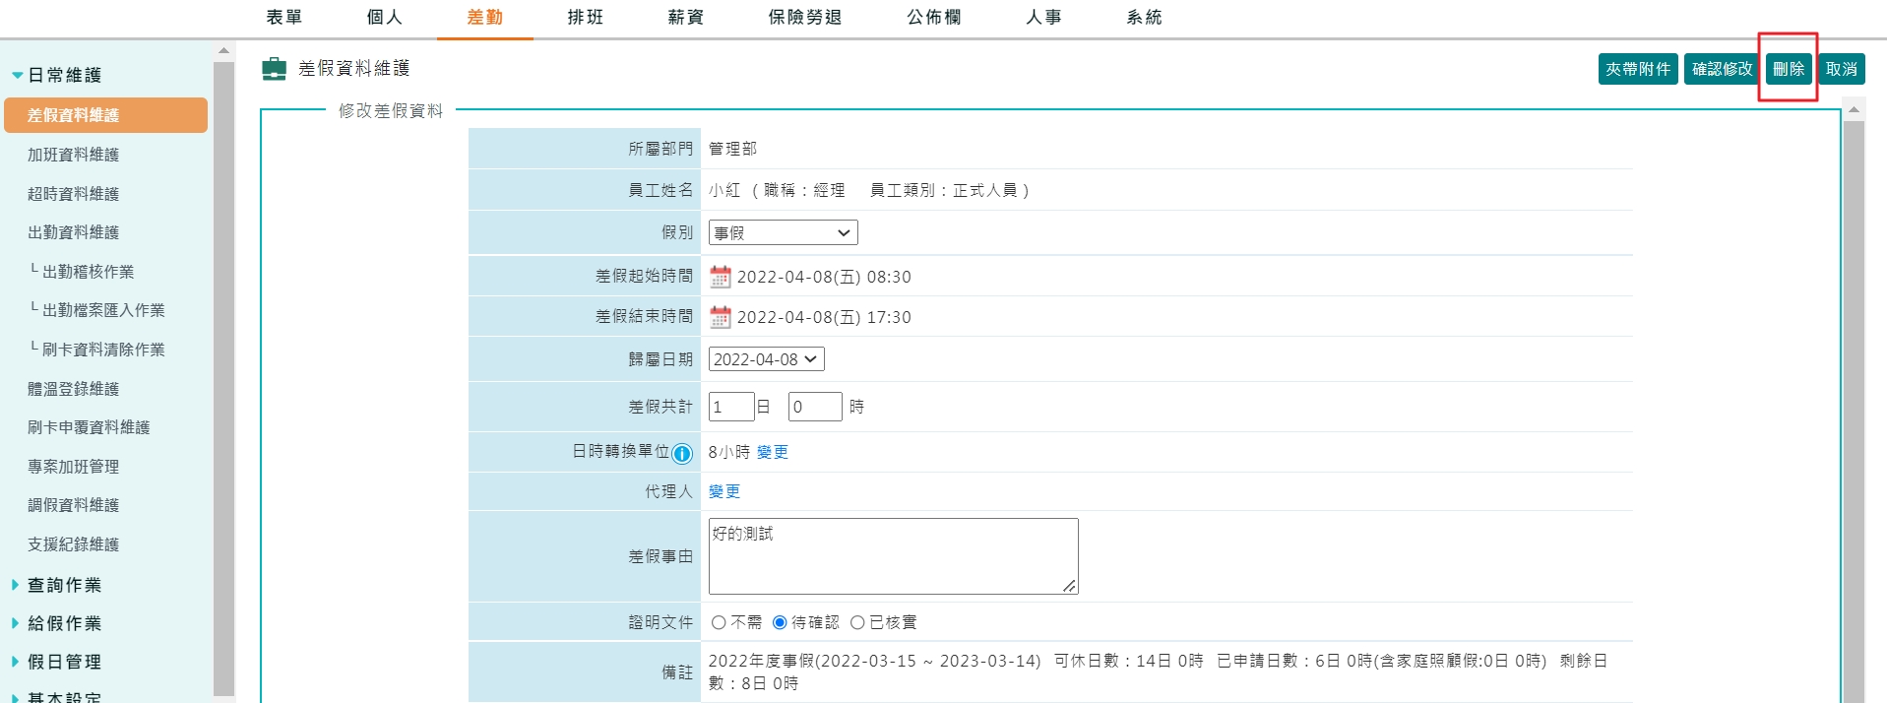Click the calendar icon for leave end time

tap(720, 317)
